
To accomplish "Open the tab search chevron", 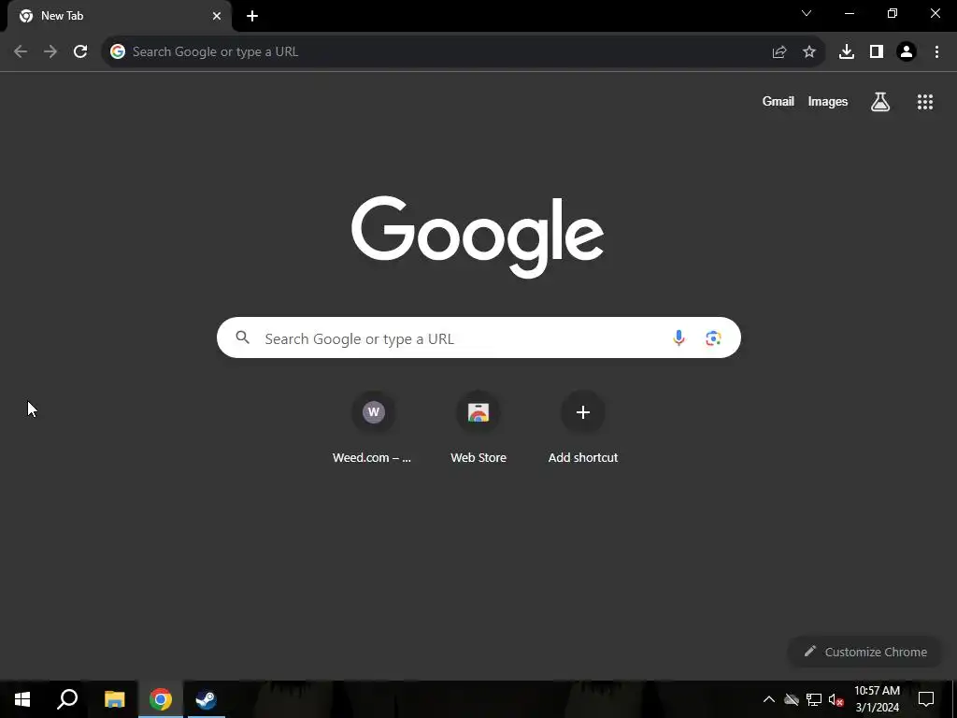I will click(807, 13).
